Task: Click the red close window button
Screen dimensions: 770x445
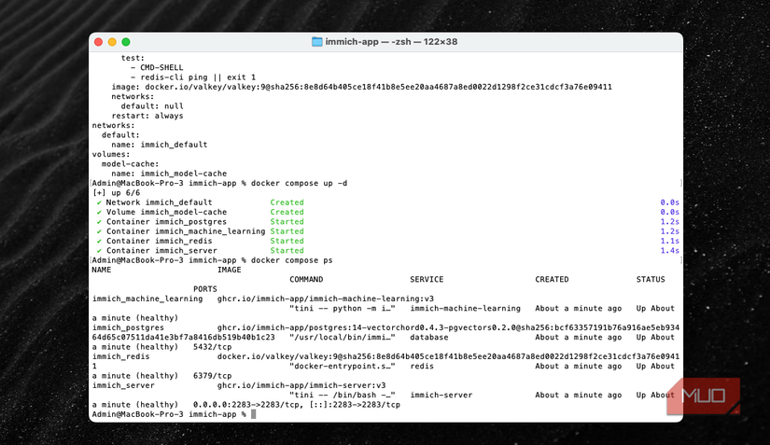Action: click(98, 42)
